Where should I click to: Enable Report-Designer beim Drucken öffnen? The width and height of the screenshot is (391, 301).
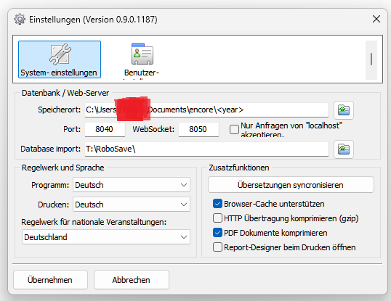pos(217,247)
